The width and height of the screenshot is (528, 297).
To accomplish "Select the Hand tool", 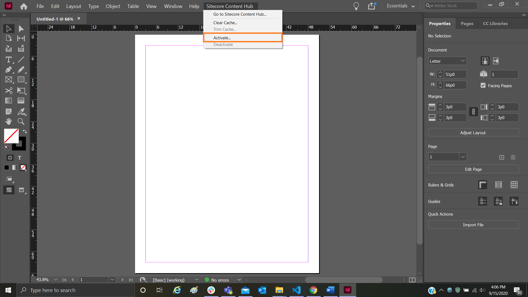I will point(9,121).
